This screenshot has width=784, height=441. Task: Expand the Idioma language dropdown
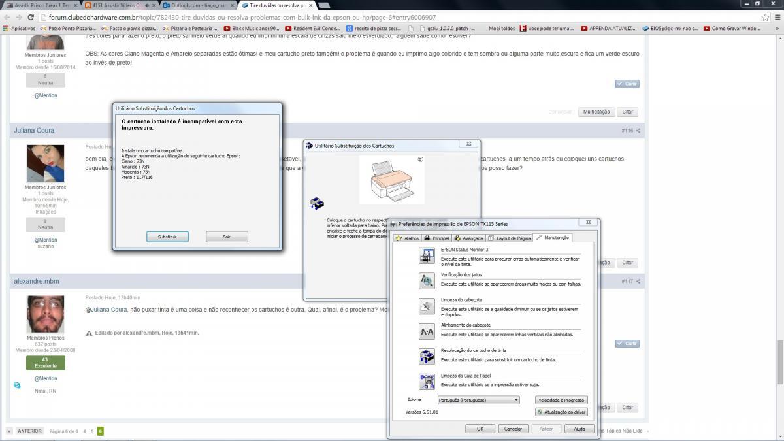tap(478, 400)
